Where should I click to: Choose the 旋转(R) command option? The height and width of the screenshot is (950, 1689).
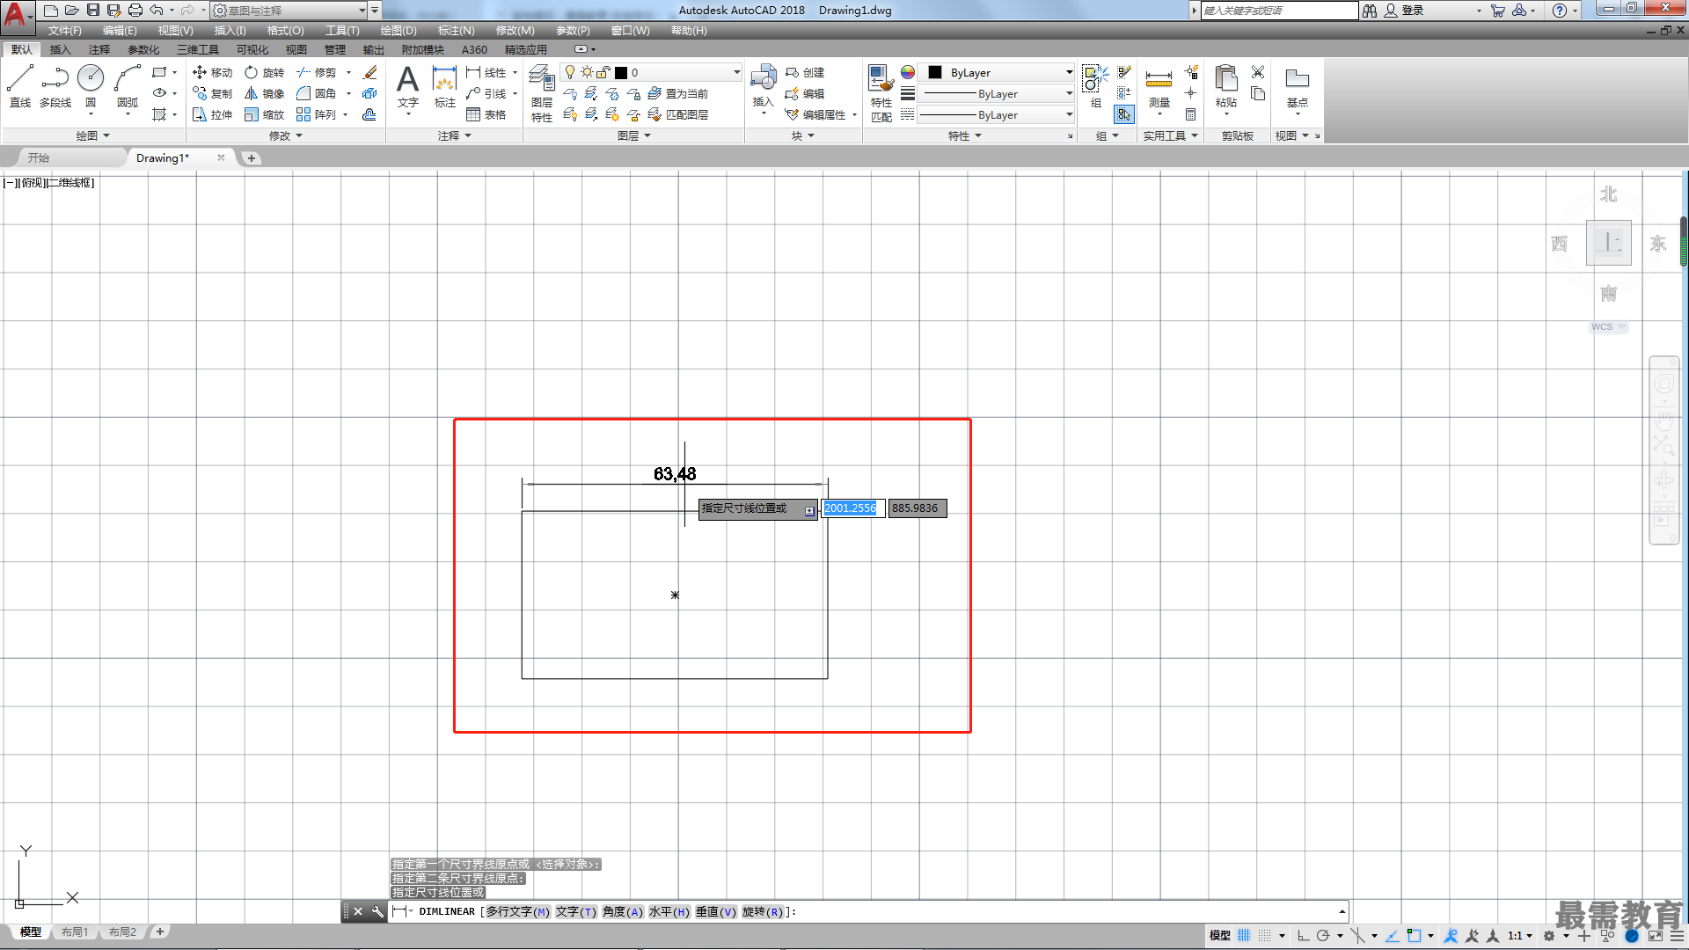point(762,911)
